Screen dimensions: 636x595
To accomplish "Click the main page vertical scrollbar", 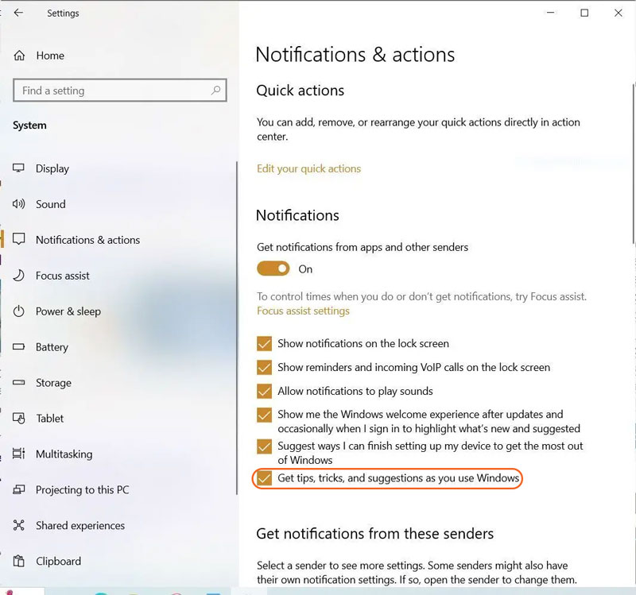I will [633, 164].
